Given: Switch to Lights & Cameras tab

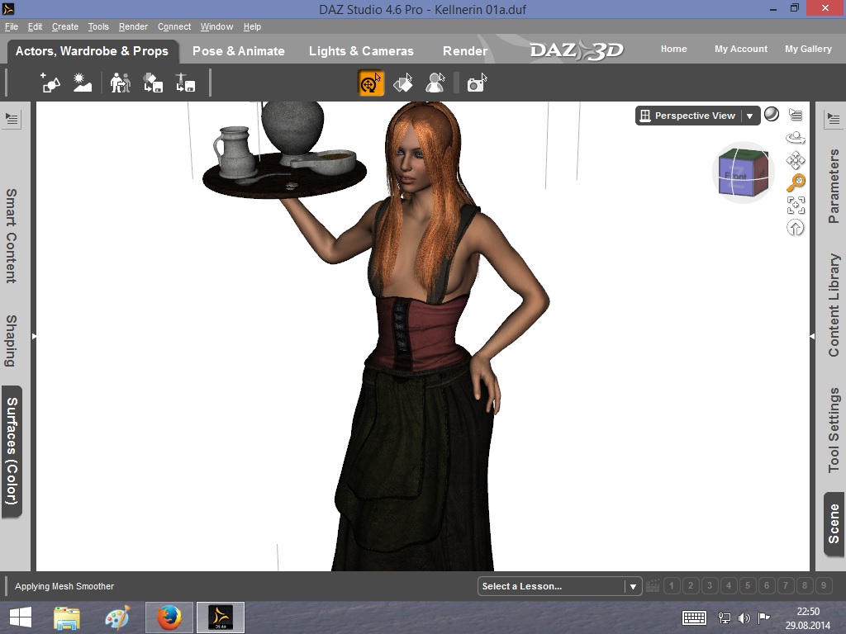Looking at the screenshot, I should pyautogui.click(x=361, y=51).
